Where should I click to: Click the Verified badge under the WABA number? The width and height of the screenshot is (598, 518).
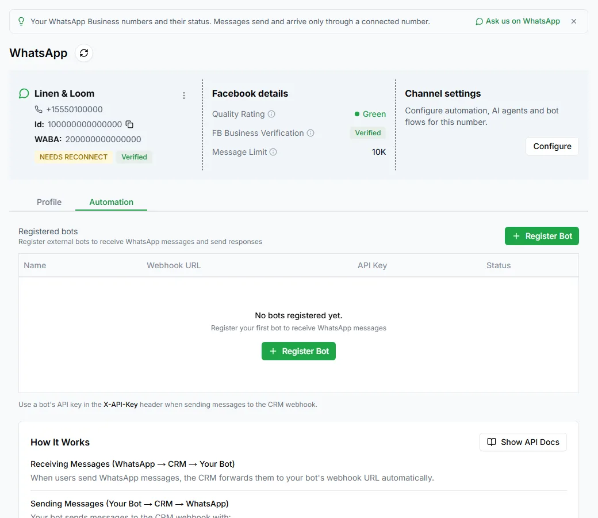tap(134, 157)
